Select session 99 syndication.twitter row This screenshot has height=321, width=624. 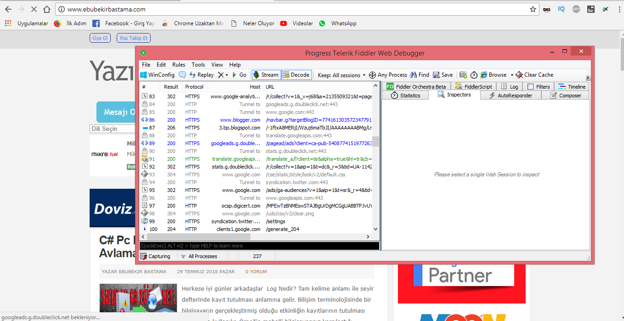tap(255, 221)
